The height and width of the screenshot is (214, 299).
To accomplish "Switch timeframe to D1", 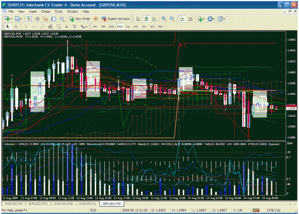I will click(144, 27).
